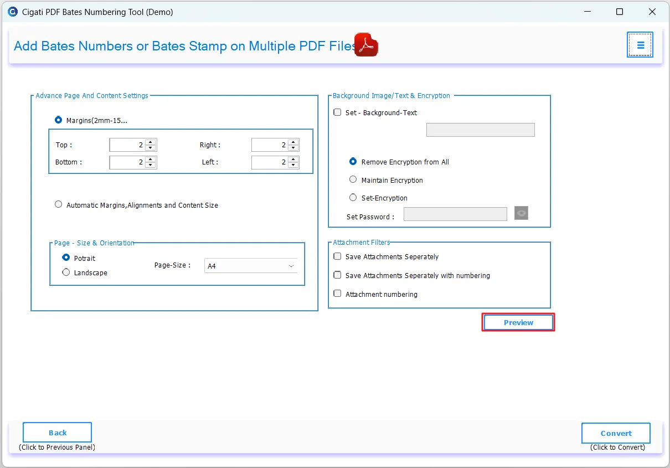Enable Attachment numbering
This screenshot has width=670, height=468.
(x=337, y=294)
